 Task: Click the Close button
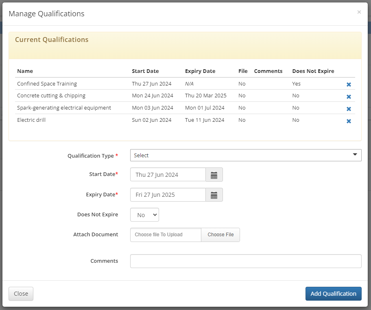(21, 294)
